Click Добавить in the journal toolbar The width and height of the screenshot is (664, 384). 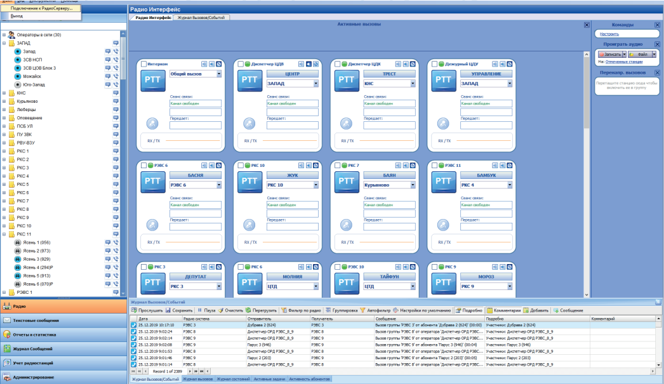[x=536, y=310]
